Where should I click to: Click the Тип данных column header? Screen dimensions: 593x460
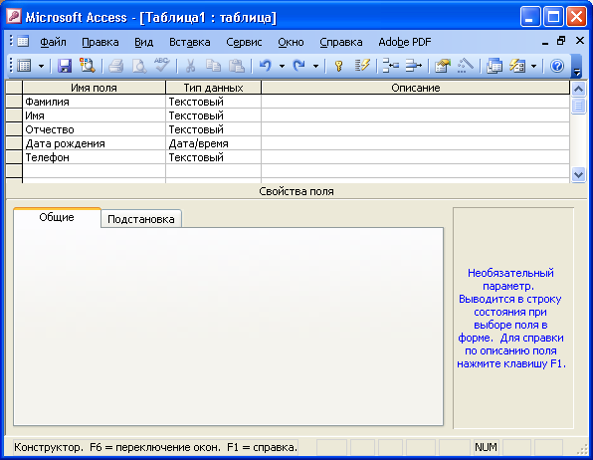tap(213, 88)
